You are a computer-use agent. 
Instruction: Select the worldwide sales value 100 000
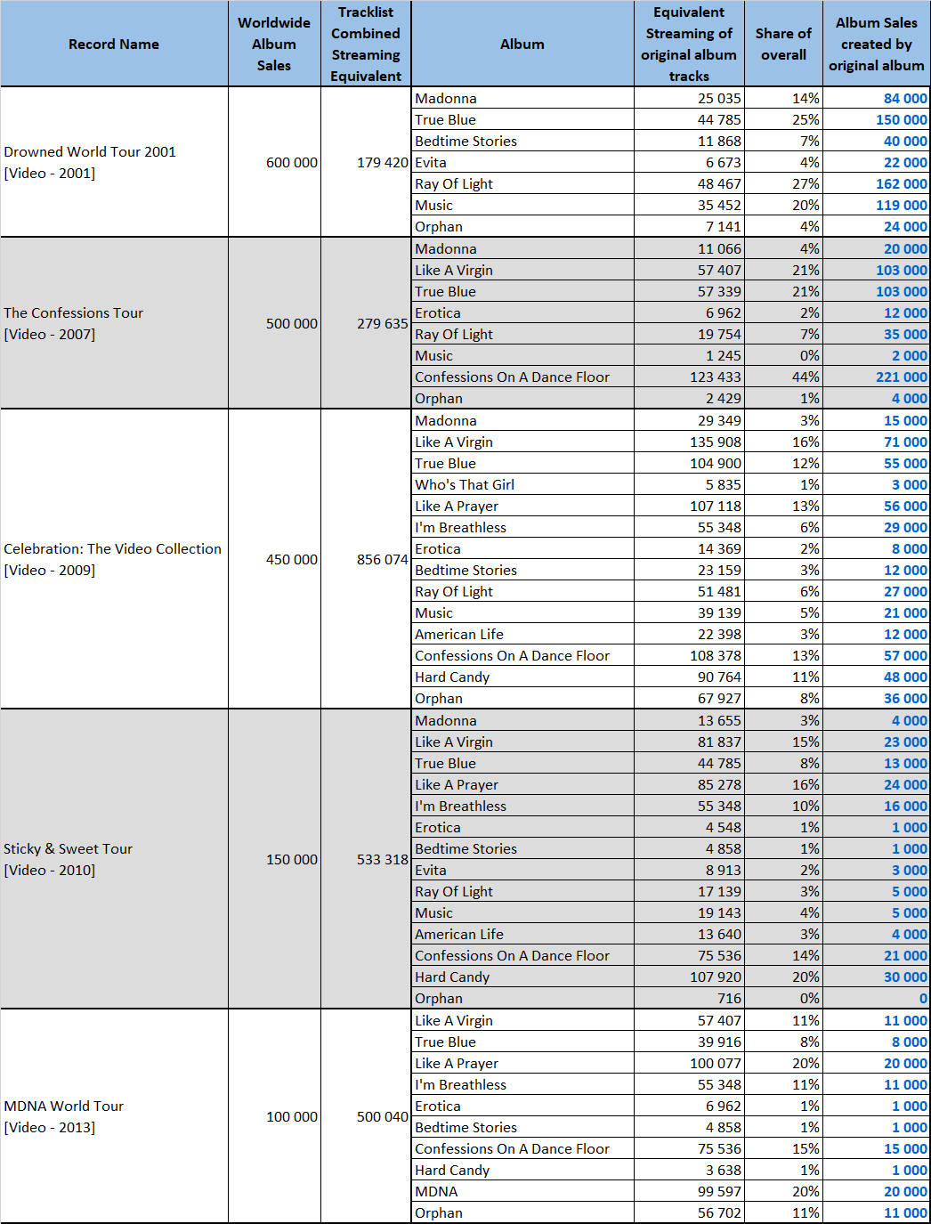click(274, 1116)
